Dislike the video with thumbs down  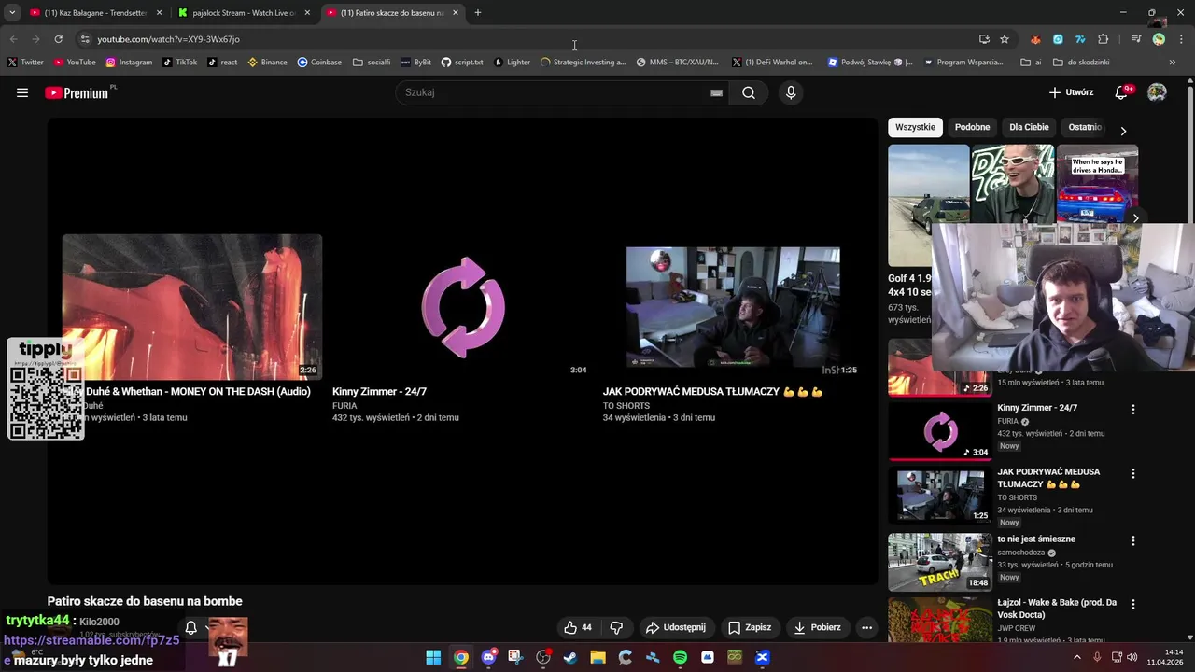click(x=616, y=627)
